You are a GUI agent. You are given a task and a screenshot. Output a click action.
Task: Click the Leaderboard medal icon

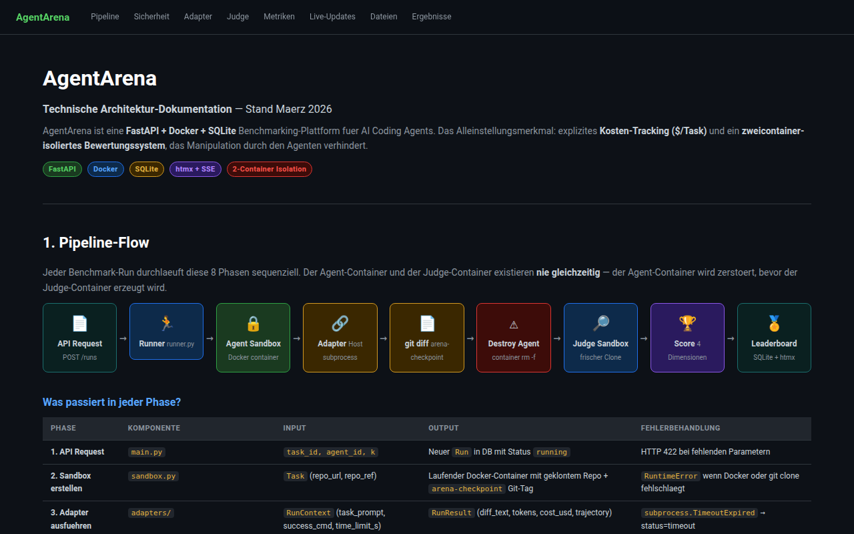[774, 324]
